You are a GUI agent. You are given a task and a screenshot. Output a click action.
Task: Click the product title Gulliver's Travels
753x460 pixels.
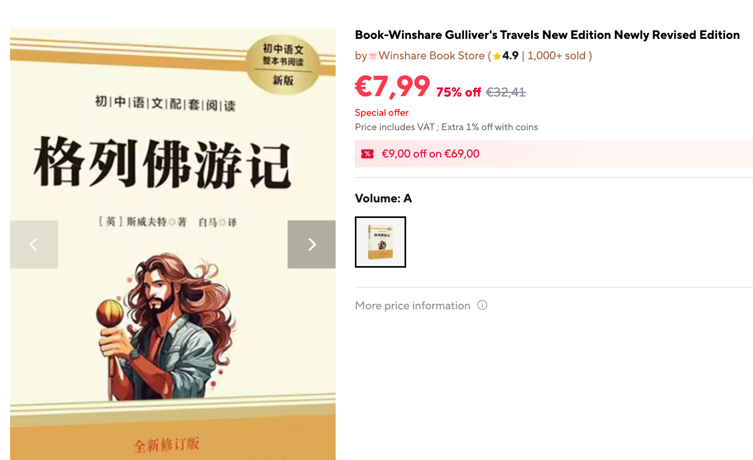click(547, 35)
